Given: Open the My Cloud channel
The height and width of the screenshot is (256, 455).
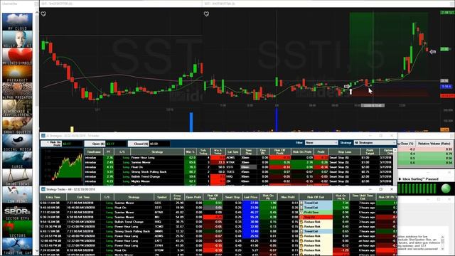Looking at the screenshot, I should pyautogui.click(x=17, y=22).
